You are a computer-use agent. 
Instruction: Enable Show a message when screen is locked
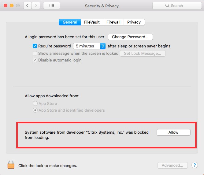click(35, 53)
